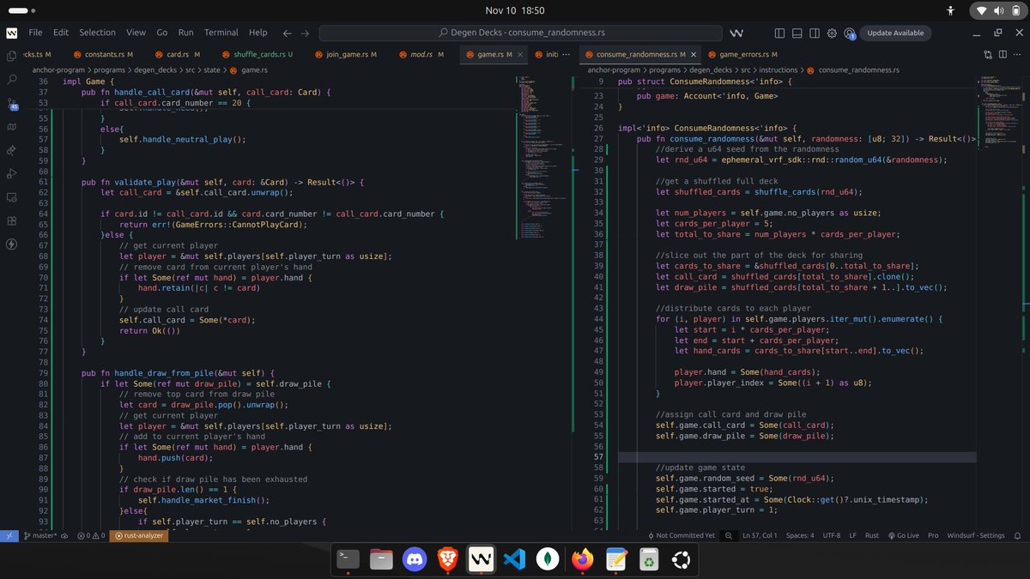Show hidden tabs via ellipsis after initi tab
Viewport: 1030px width, 579px height.
(x=564, y=54)
